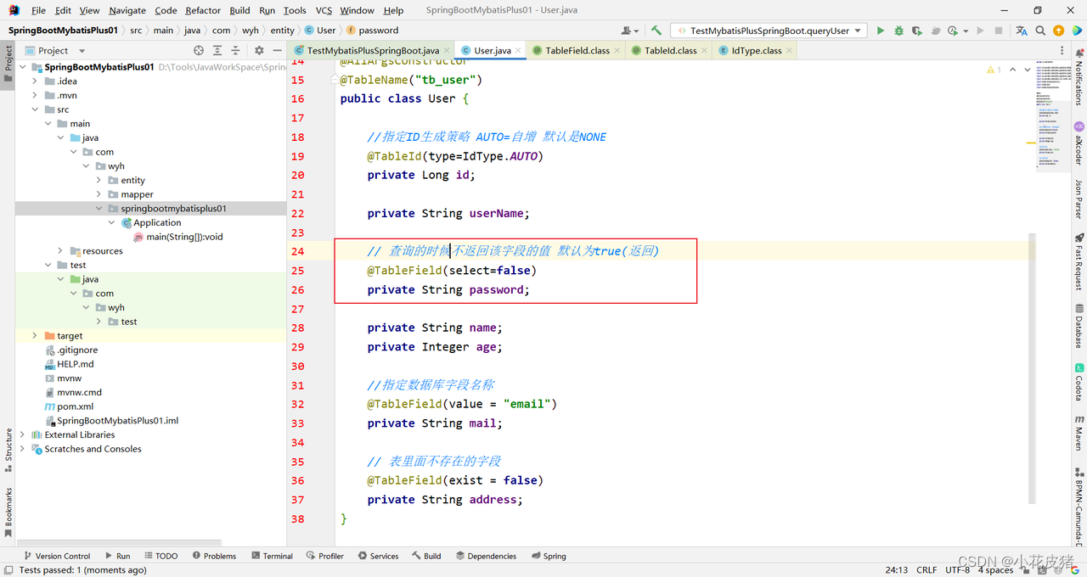Open the Dependencies tool window

486,556
